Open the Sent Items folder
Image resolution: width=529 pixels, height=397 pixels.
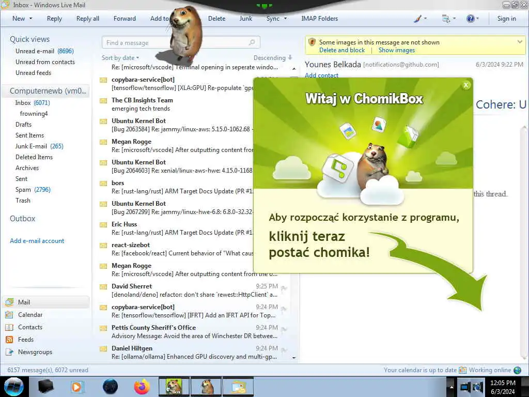(x=29, y=135)
